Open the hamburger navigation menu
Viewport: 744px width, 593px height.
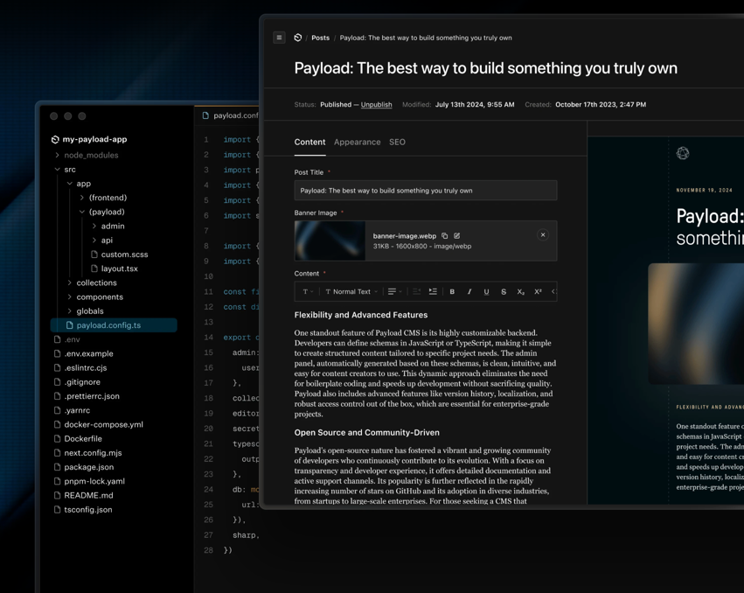pyautogui.click(x=279, y=38)
